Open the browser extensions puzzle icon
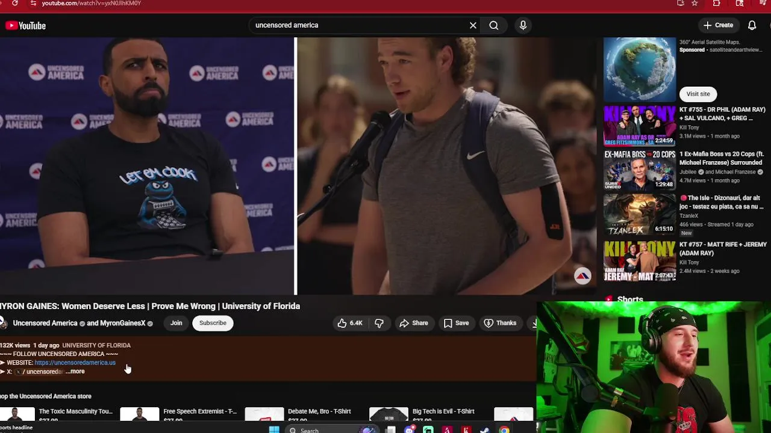Screen dimensions: 771x433 click(x=716, y=4)
